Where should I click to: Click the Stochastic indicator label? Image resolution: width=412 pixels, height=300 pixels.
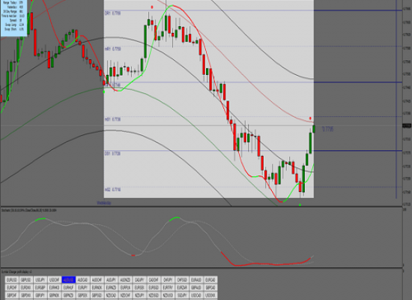29,210
